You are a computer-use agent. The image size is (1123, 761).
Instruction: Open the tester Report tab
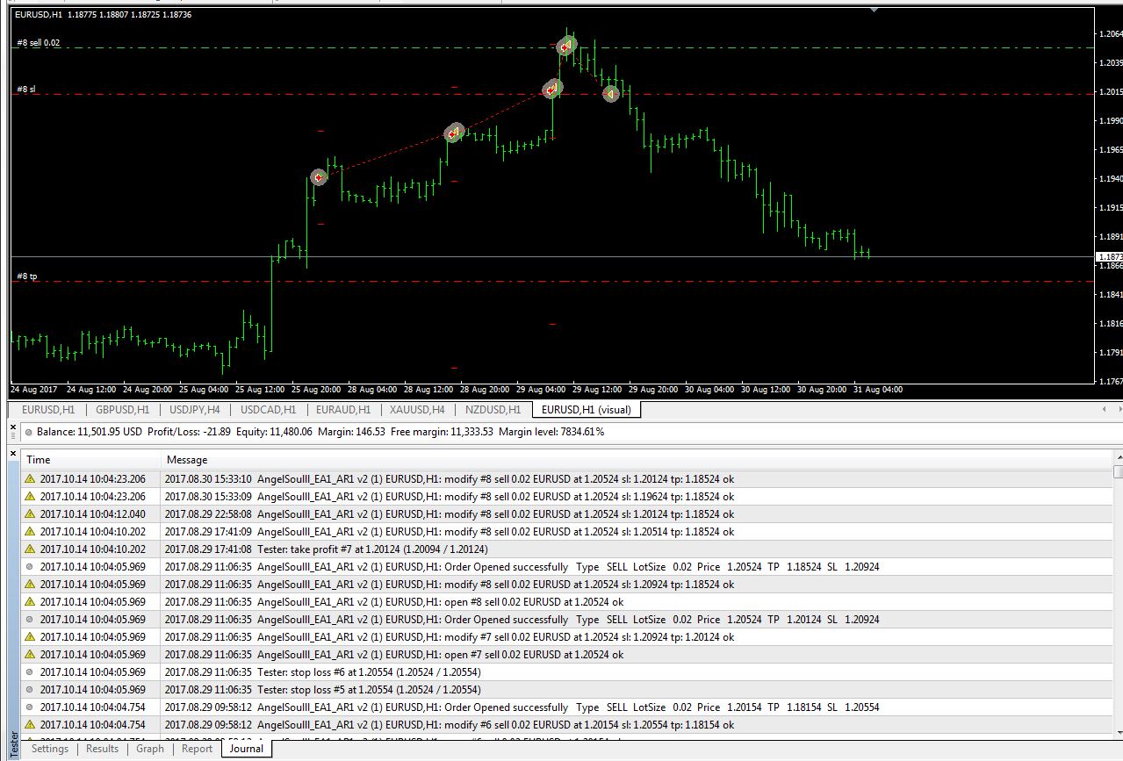[197, 749]
